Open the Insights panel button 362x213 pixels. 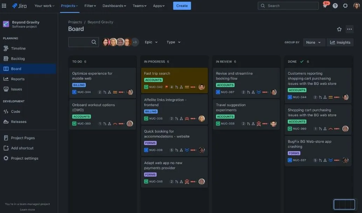[340, 42]
